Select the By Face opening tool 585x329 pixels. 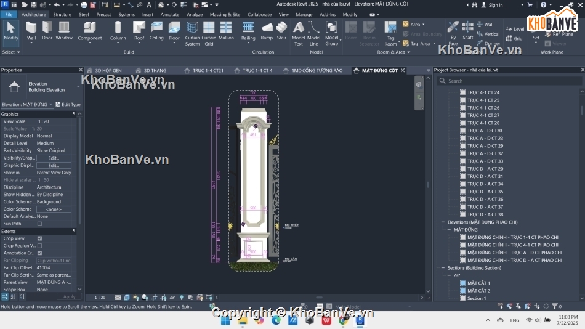tap(453, 34)
